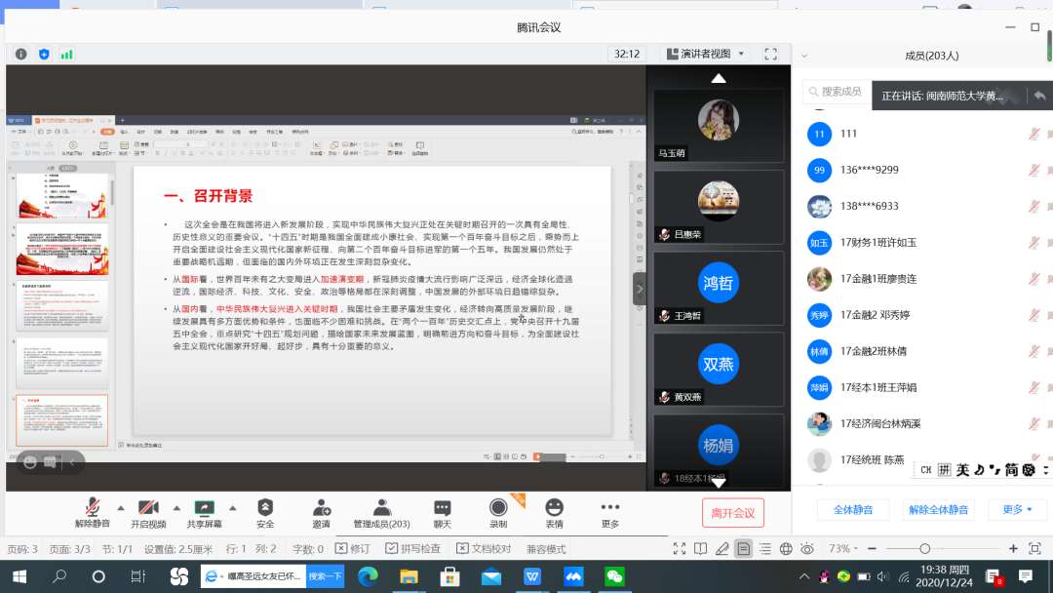Click the 搜索成员 search field
The height and width of the screenshot is (593, 1053).
(840, 92)
